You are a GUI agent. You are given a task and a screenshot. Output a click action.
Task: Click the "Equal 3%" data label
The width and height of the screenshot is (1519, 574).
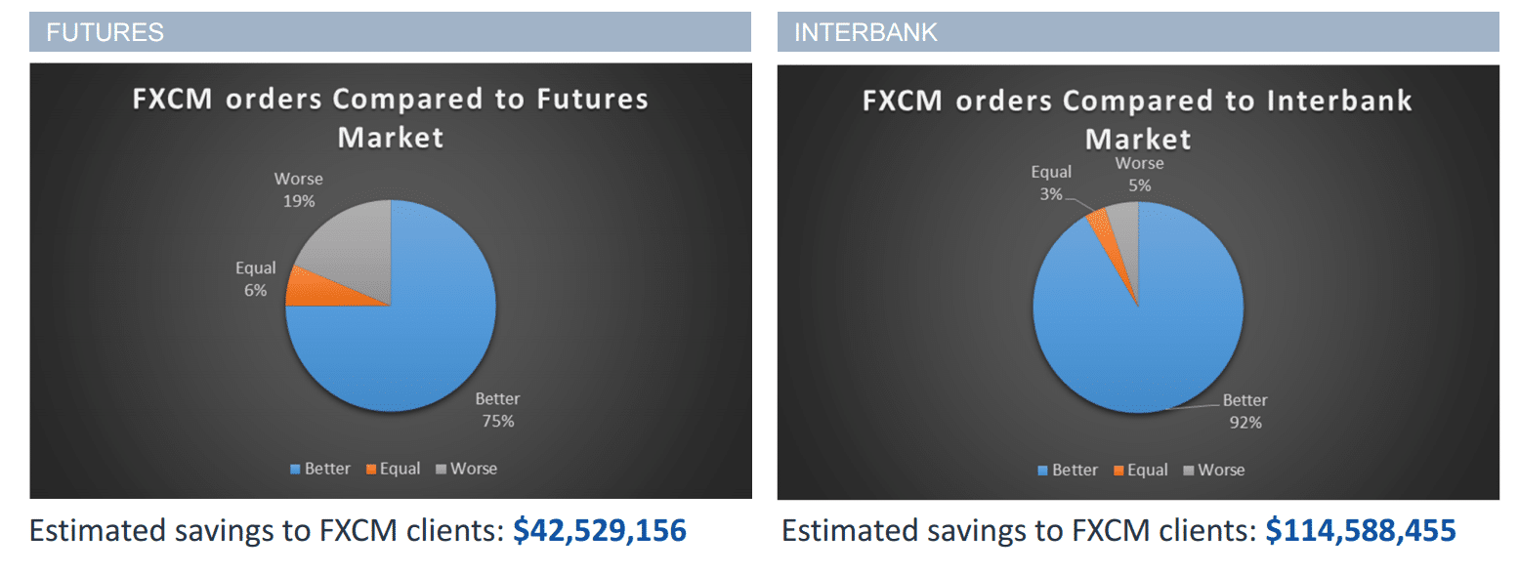click(1051, 183)
